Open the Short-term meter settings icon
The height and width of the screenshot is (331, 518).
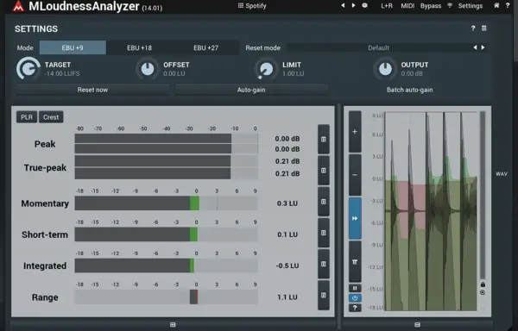324,233
